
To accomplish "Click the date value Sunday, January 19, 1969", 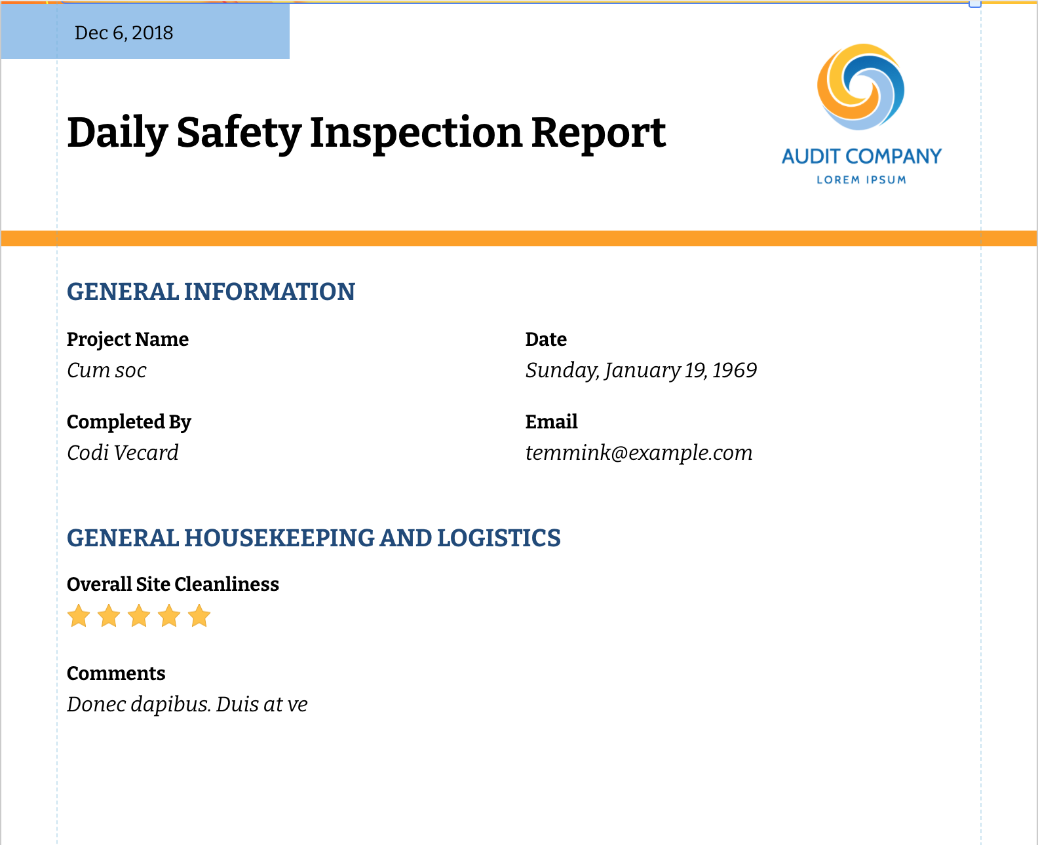I will (641, 371).
